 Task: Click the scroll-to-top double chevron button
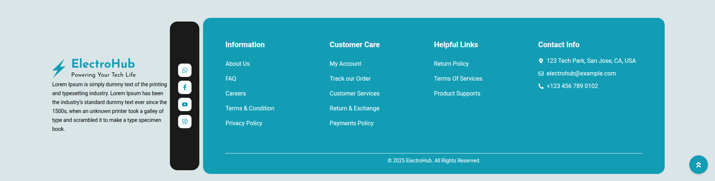(698, 165)
